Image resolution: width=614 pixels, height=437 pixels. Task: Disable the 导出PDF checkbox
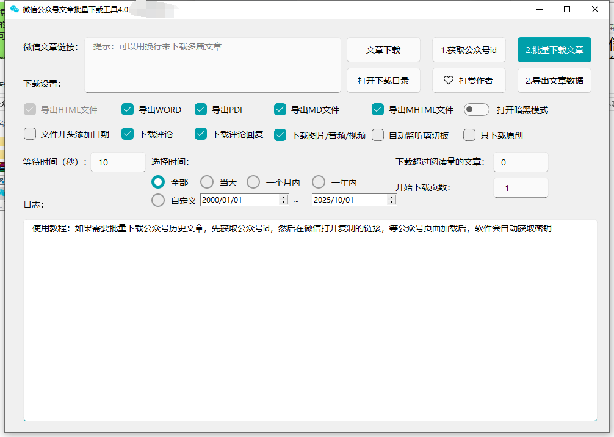tap(201, 110)
